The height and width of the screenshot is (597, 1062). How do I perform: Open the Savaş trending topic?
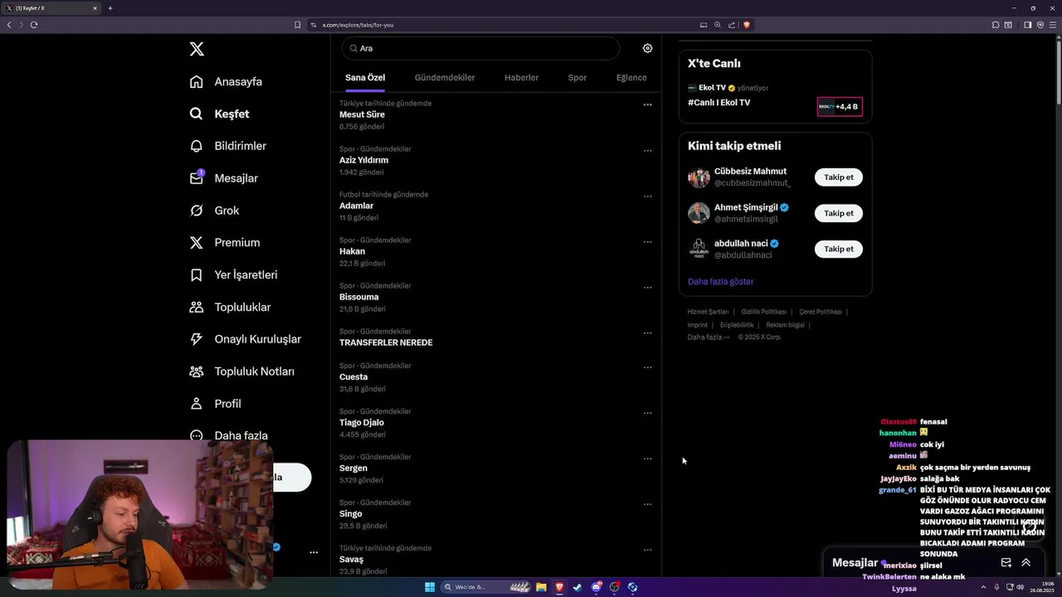pos(351,560)
